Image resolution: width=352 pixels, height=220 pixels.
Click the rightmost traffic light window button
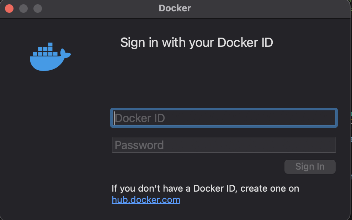tap(37, 8)
